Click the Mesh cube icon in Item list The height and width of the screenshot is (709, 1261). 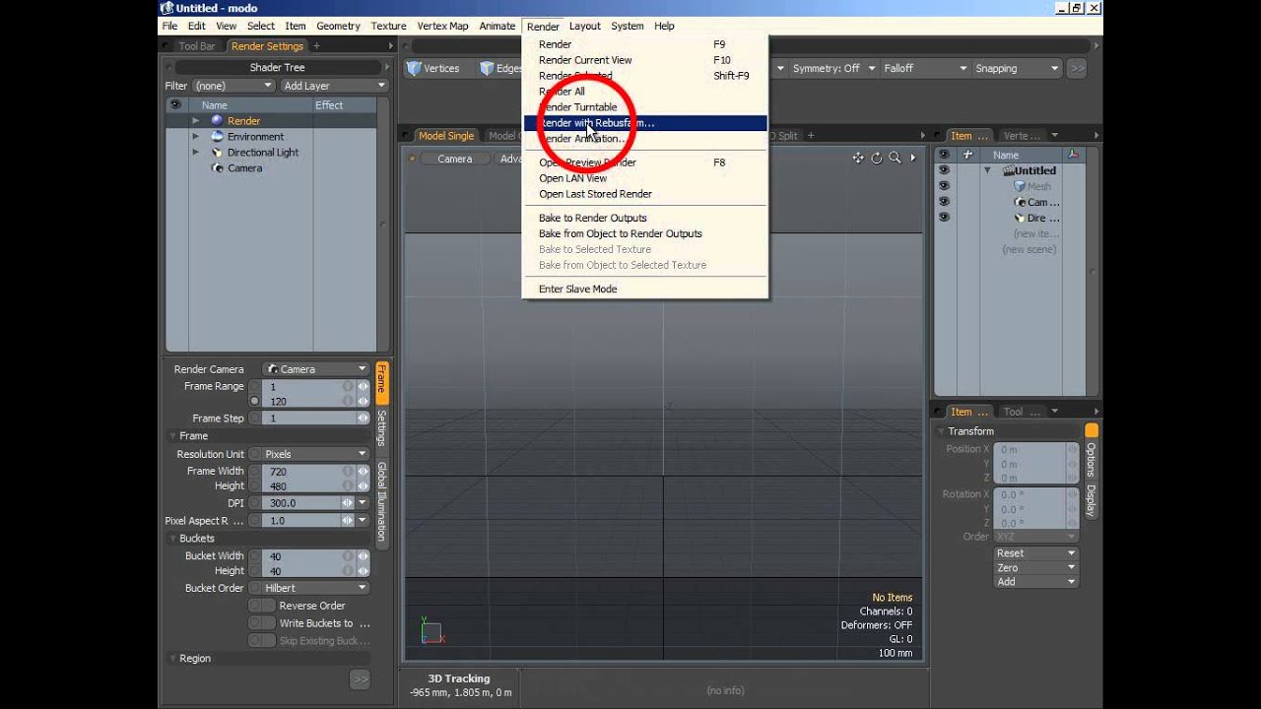tap(1020, 186)
